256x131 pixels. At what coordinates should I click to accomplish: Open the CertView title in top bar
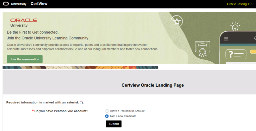[39, 4]
